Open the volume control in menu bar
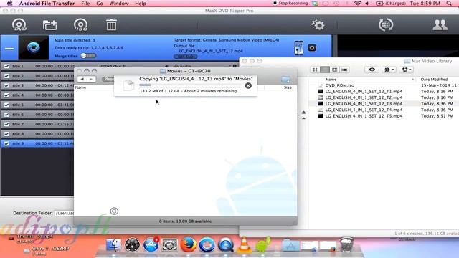The image size is (459, 258). [x=368, y=4]
